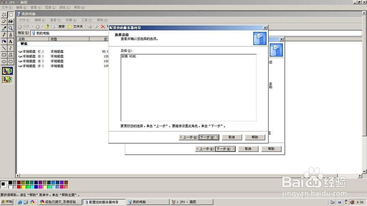The width and height of the screenshot is (367, 206).
Task: Pick the white color swatch
Action: 10,187
